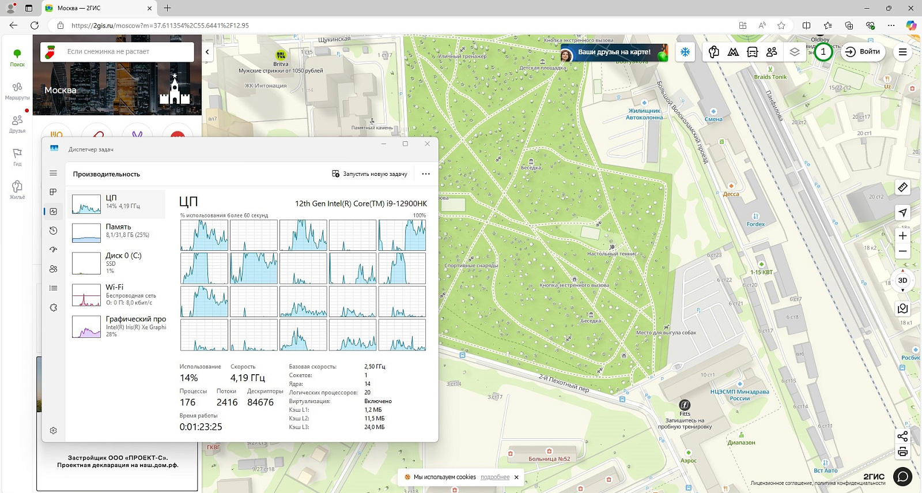
Task: Open the Жильё section in 2GIS sidebar
Action: 17,190
